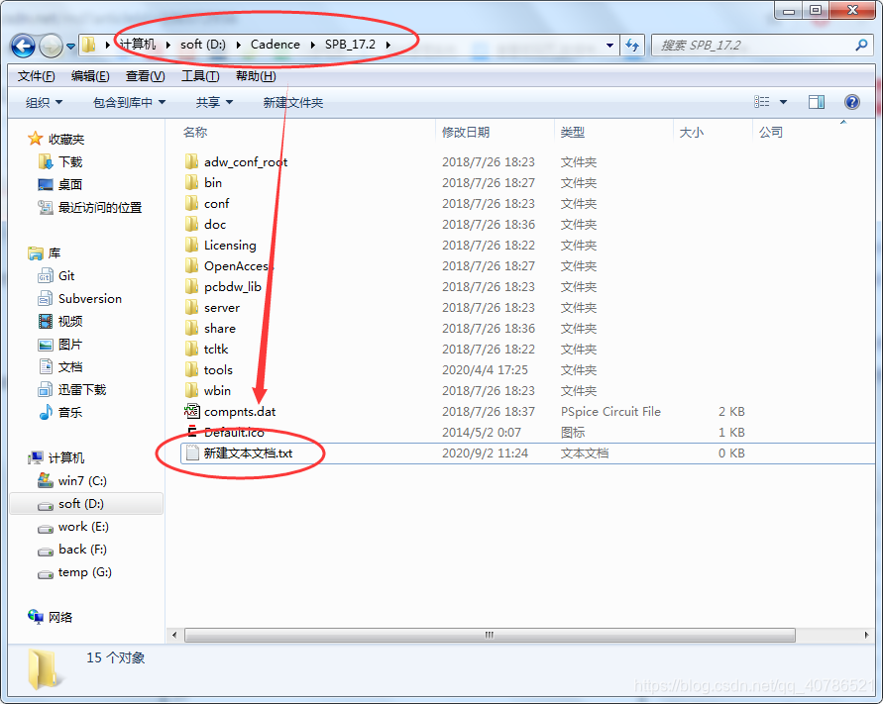Viewport: 883px width, 704px height.
Task: Expand the arrow after SPB_17.2 breadcrumb
Action: coord(388,45)
